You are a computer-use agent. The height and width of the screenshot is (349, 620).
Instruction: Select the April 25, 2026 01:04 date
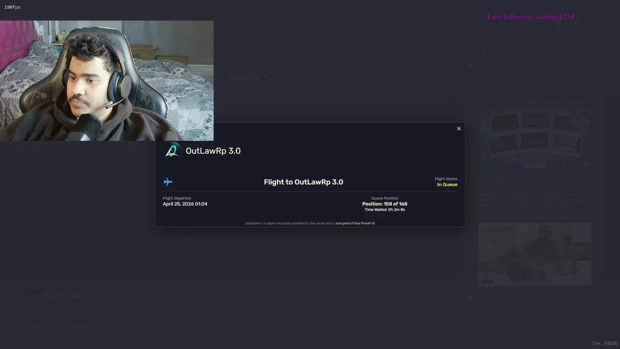tap(185, 204)
